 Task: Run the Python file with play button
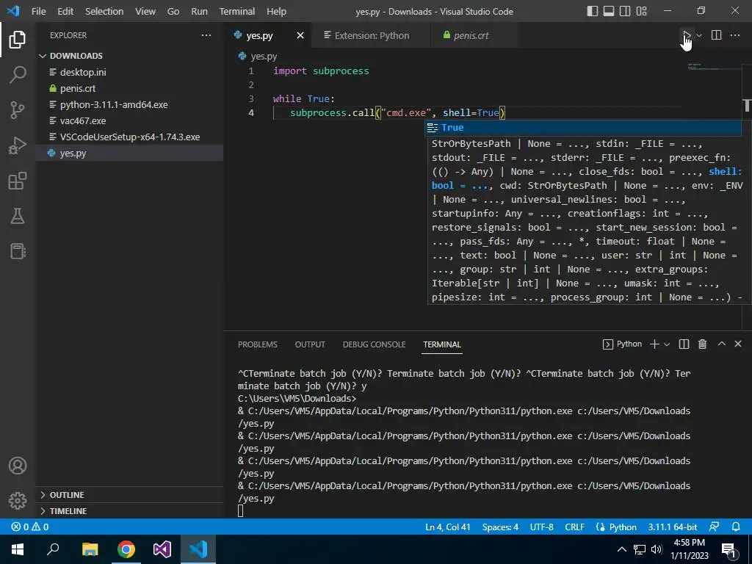point(687,35)
